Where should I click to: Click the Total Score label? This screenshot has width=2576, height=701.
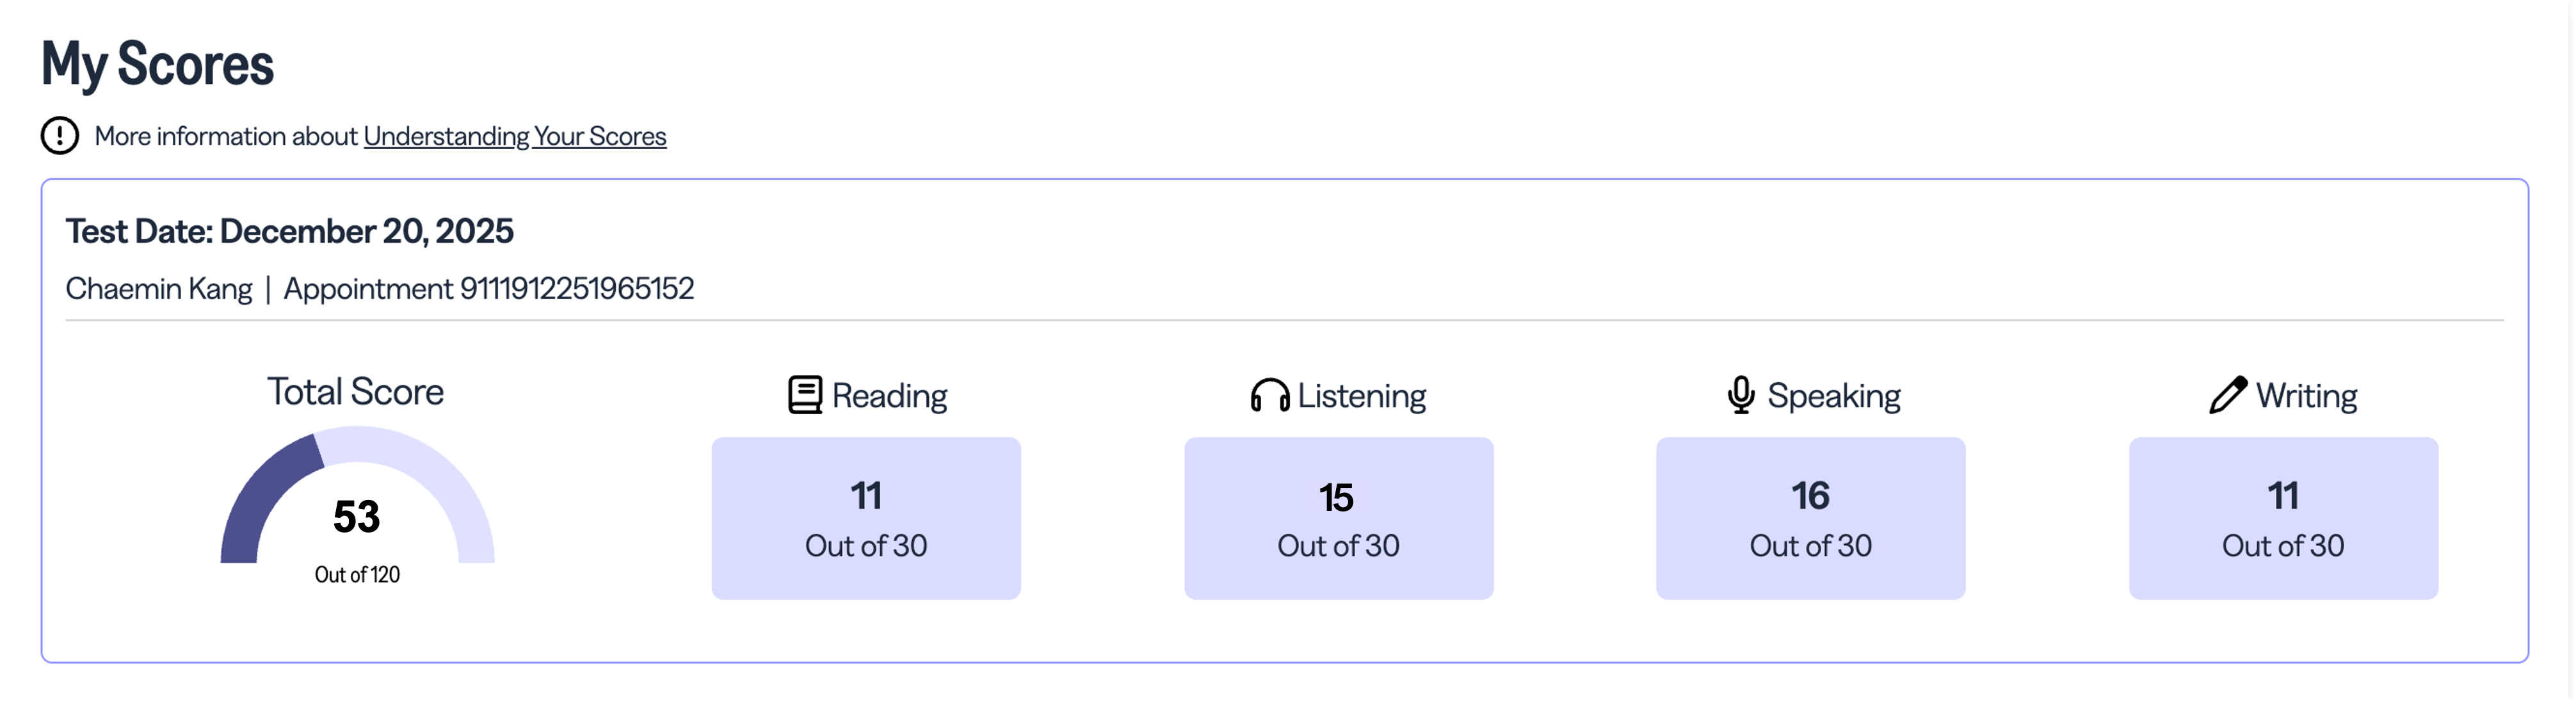(355, 392)
